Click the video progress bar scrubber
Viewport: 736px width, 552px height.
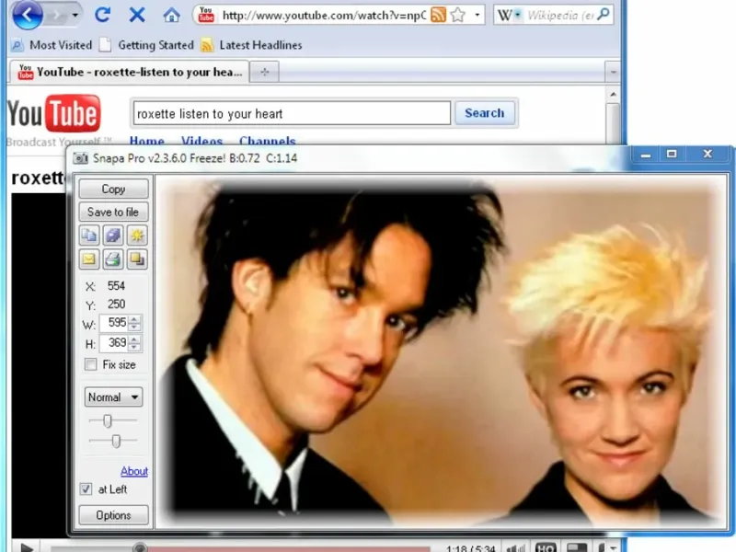140,547
